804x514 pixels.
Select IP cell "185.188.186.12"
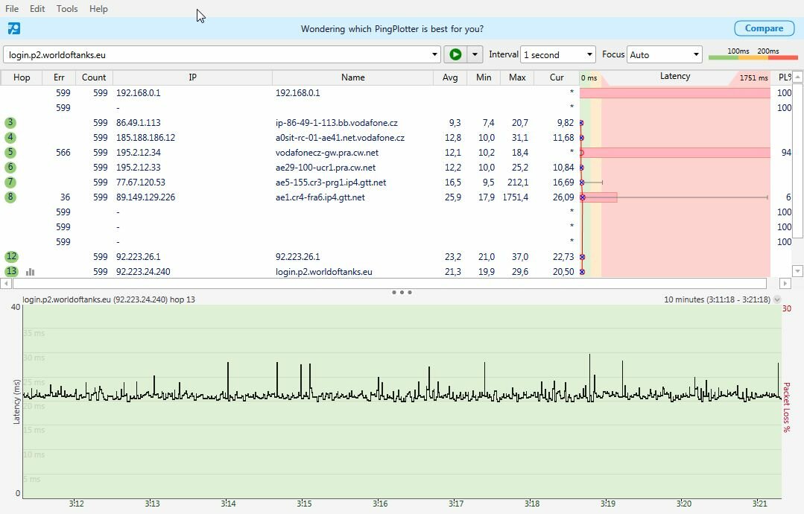[145, 137]
